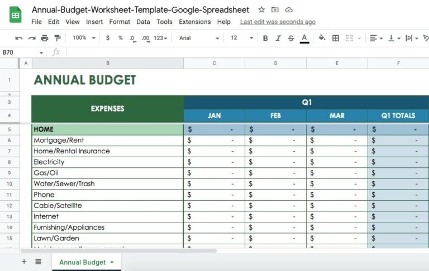
Task: Select column C header
Action: point(214,64)
